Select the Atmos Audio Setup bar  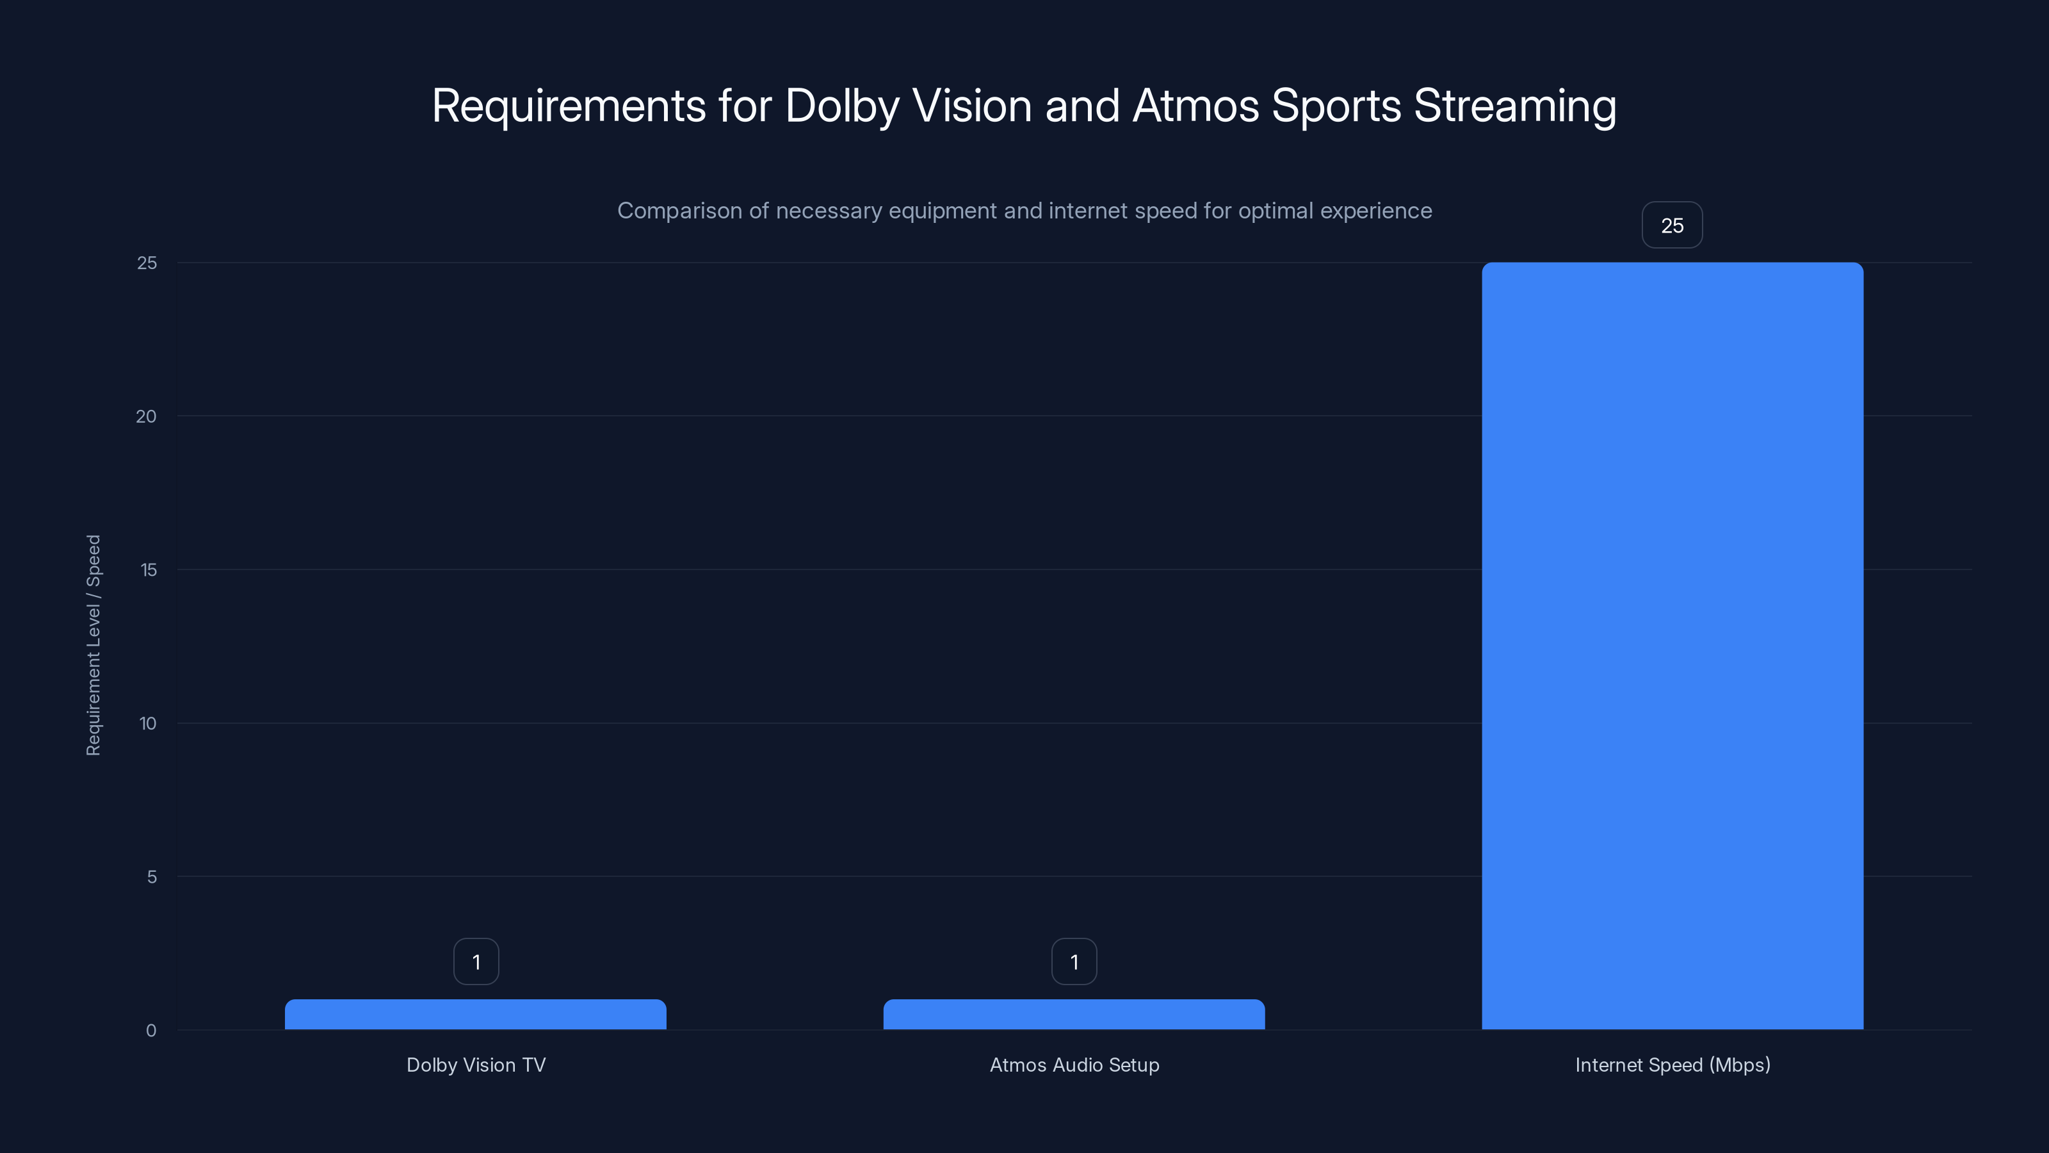point(1074,1015)
